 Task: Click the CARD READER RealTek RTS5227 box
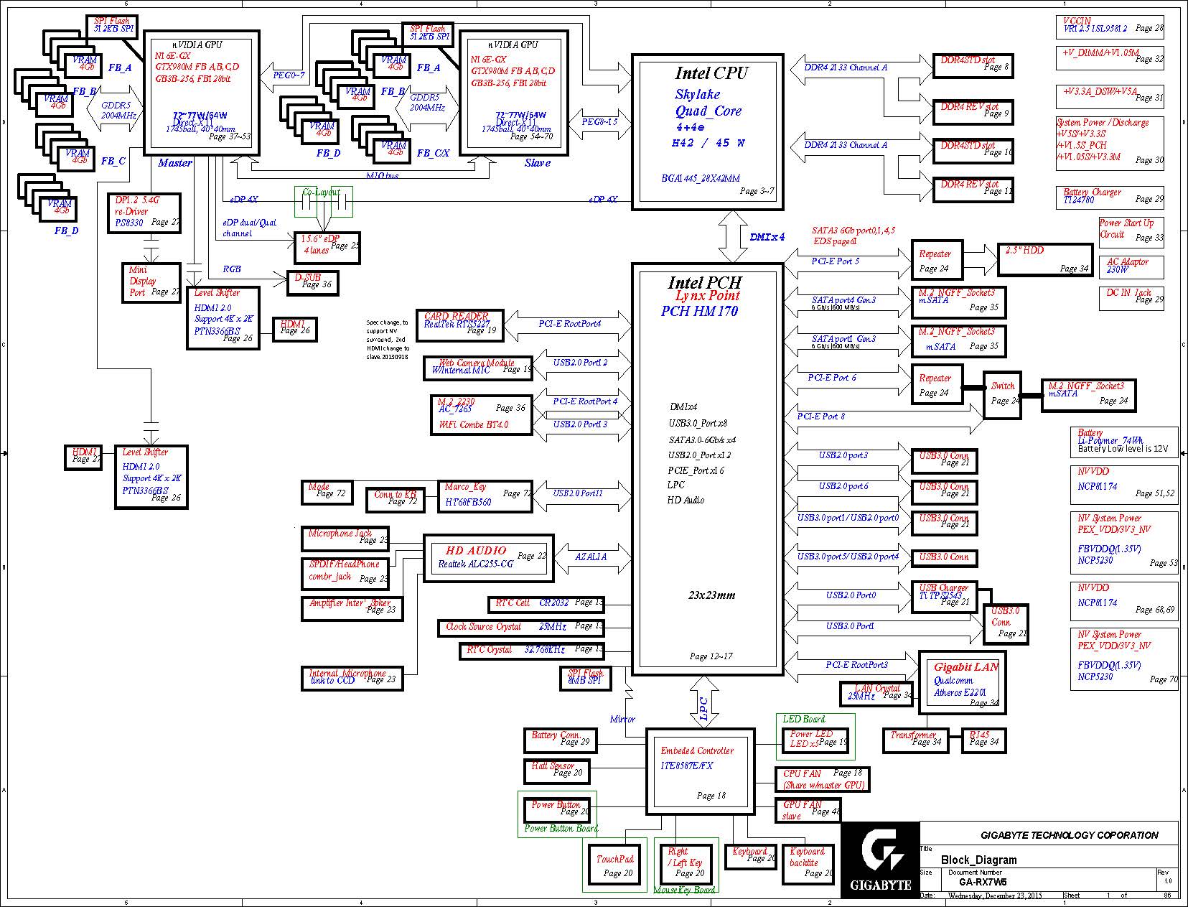tap(460, 326)
